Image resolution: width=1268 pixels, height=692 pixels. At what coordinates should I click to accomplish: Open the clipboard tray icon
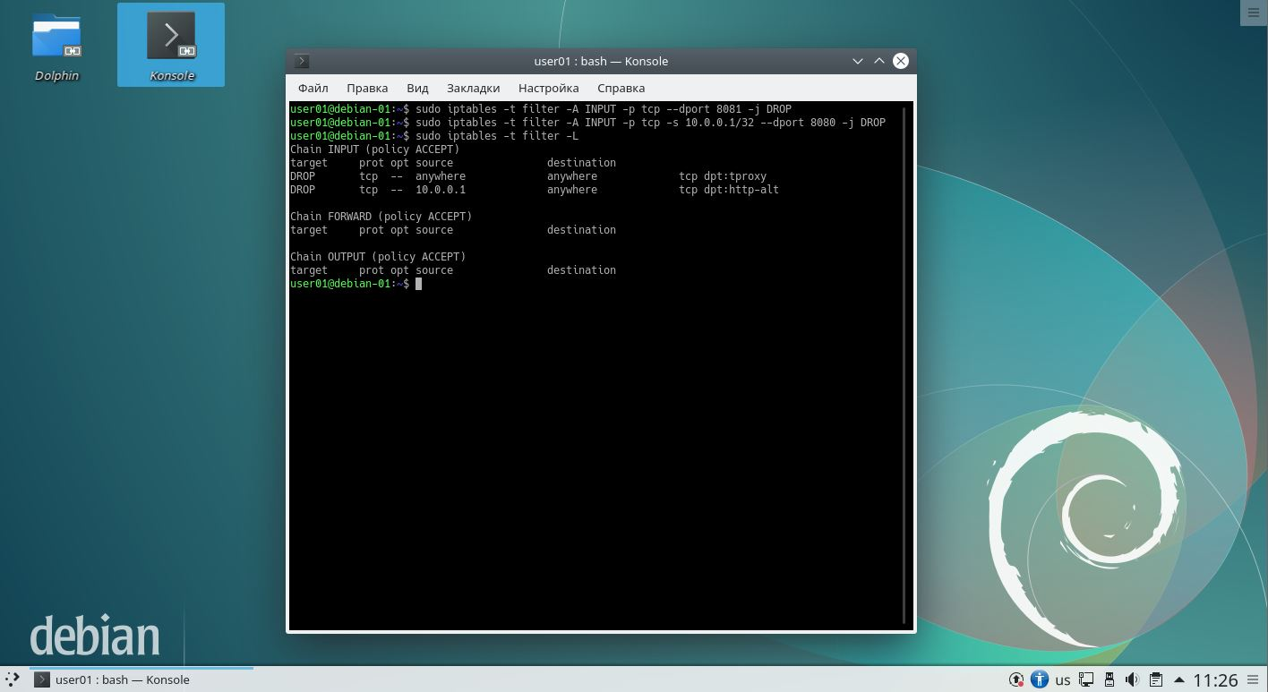(x=1155, y=679)
